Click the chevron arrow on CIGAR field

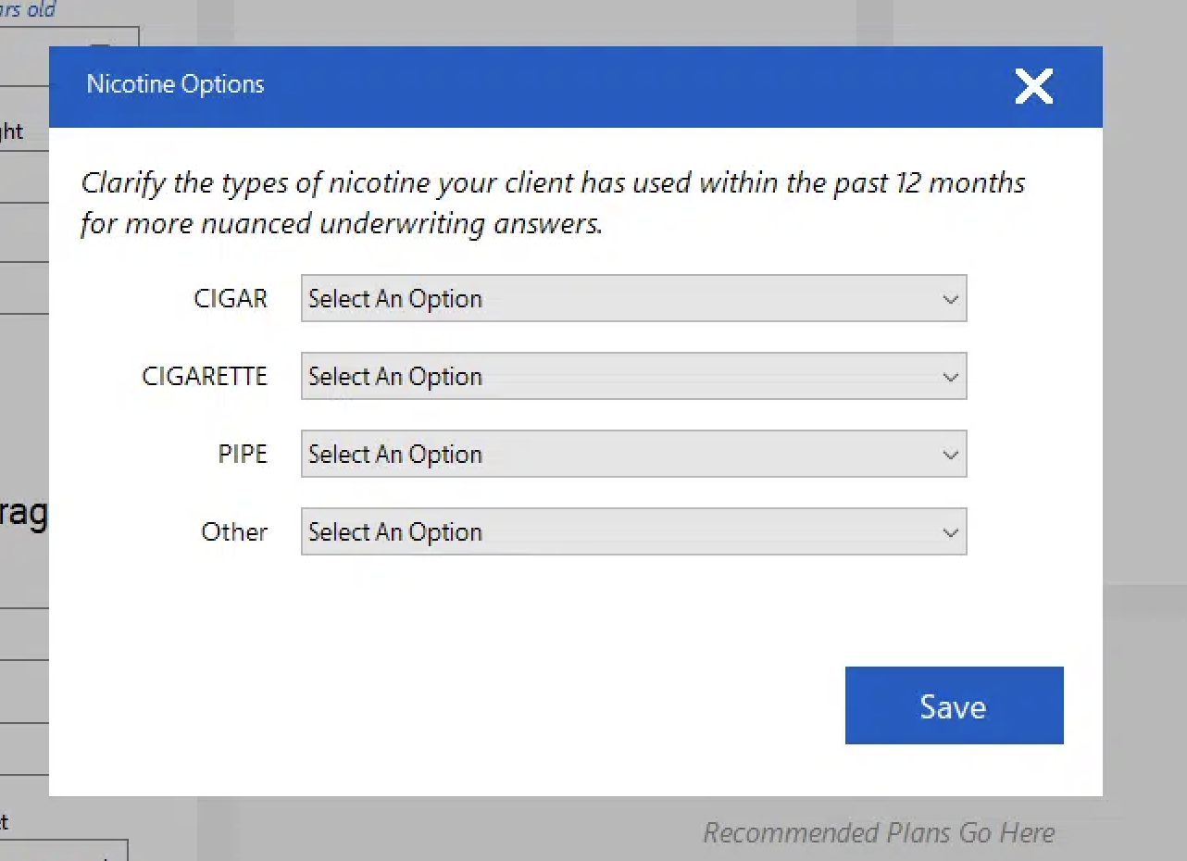click(949, 299)
